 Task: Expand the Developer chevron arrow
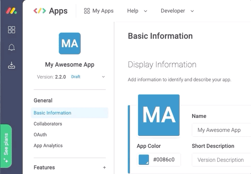tap(192, 11)
